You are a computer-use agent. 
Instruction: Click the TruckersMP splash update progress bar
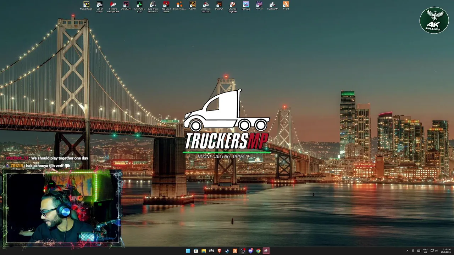pos(227,153)
